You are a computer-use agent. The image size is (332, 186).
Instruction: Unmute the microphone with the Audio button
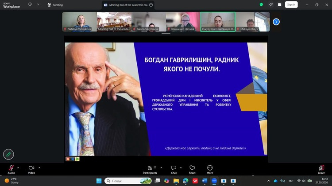click(x=11, y=169)
